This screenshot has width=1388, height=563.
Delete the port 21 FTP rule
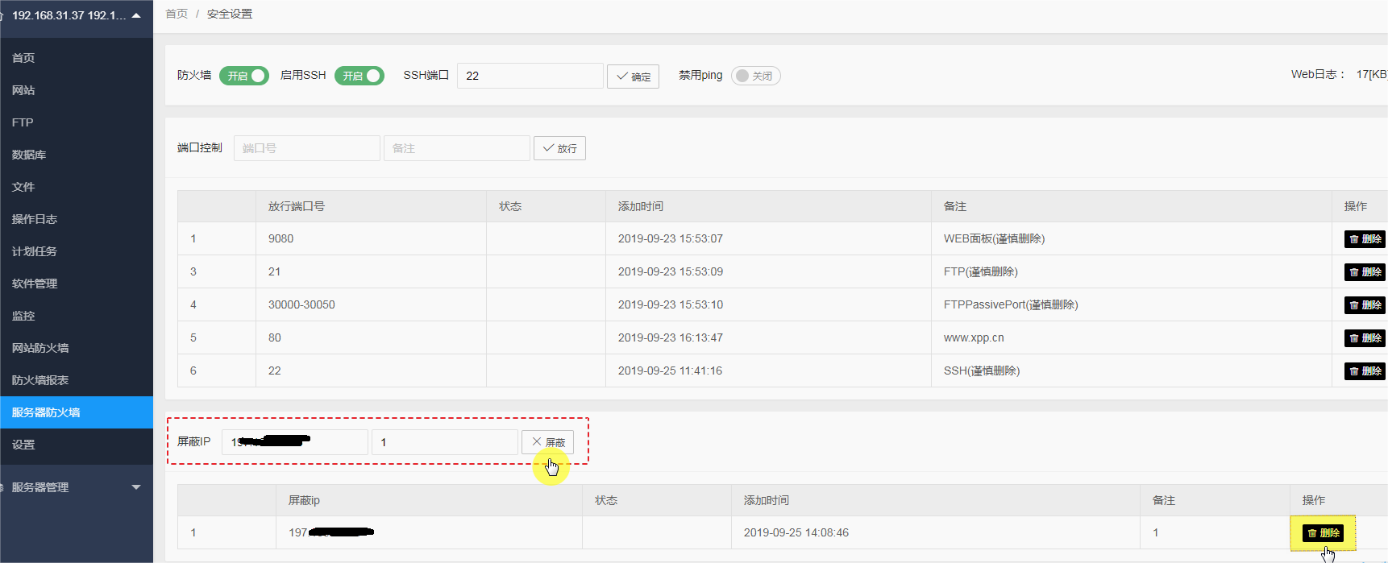[1365, 272]
